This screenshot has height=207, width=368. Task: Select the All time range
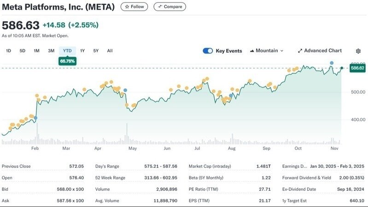pyautogui.click(x=110, y=51)
